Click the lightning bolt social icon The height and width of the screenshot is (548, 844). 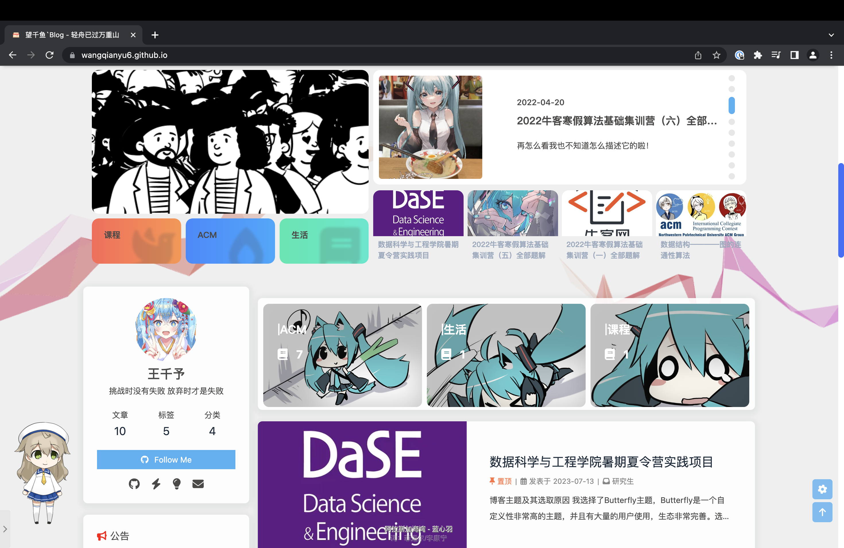156,484
